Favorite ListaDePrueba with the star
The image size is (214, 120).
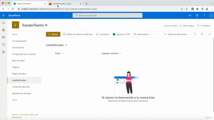coord(66,45)
